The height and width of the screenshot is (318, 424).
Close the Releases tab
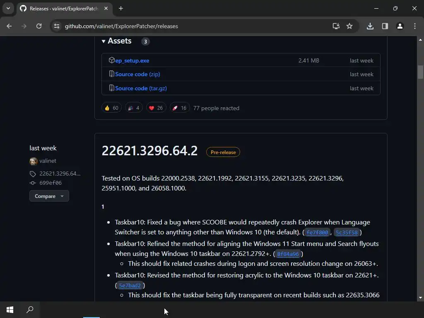(106, 8)
